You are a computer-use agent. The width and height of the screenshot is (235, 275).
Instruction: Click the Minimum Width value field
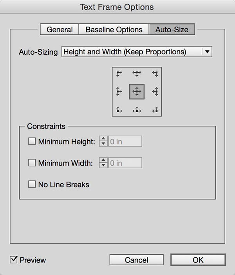coord(125,163)
